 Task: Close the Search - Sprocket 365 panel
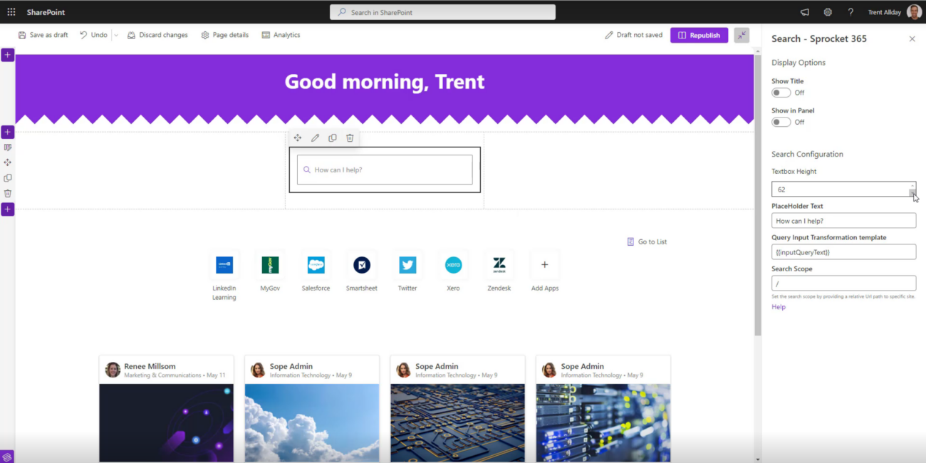(x=912, y=38)
